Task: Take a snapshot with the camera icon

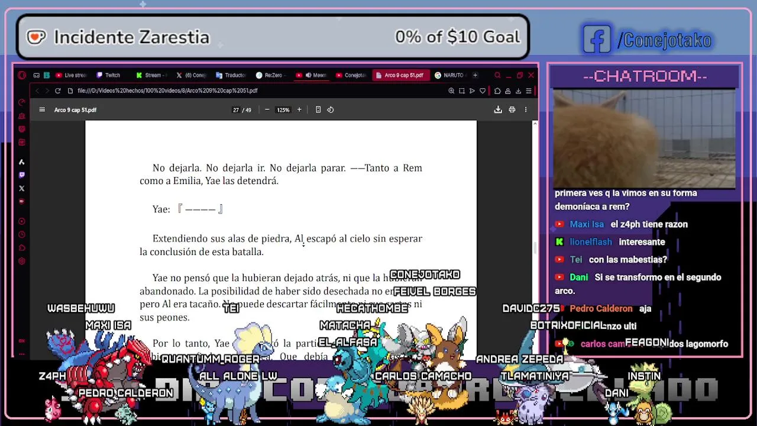Action: (x=462, y=91)
